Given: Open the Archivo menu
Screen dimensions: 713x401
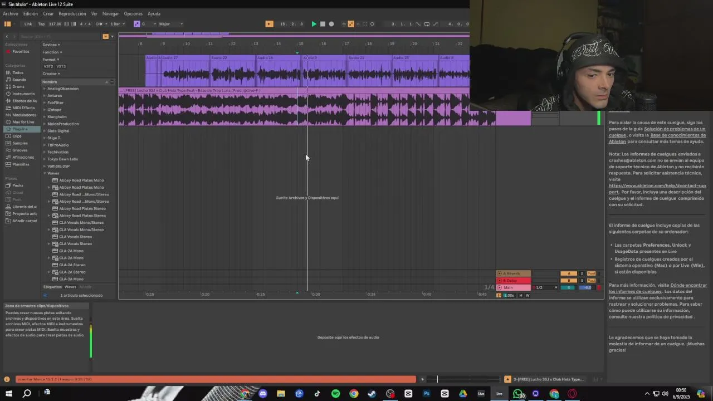Looking at the screenshot, I should click(11, 13).
